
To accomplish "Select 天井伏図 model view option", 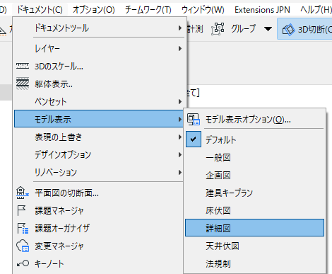I will [254, 246].
